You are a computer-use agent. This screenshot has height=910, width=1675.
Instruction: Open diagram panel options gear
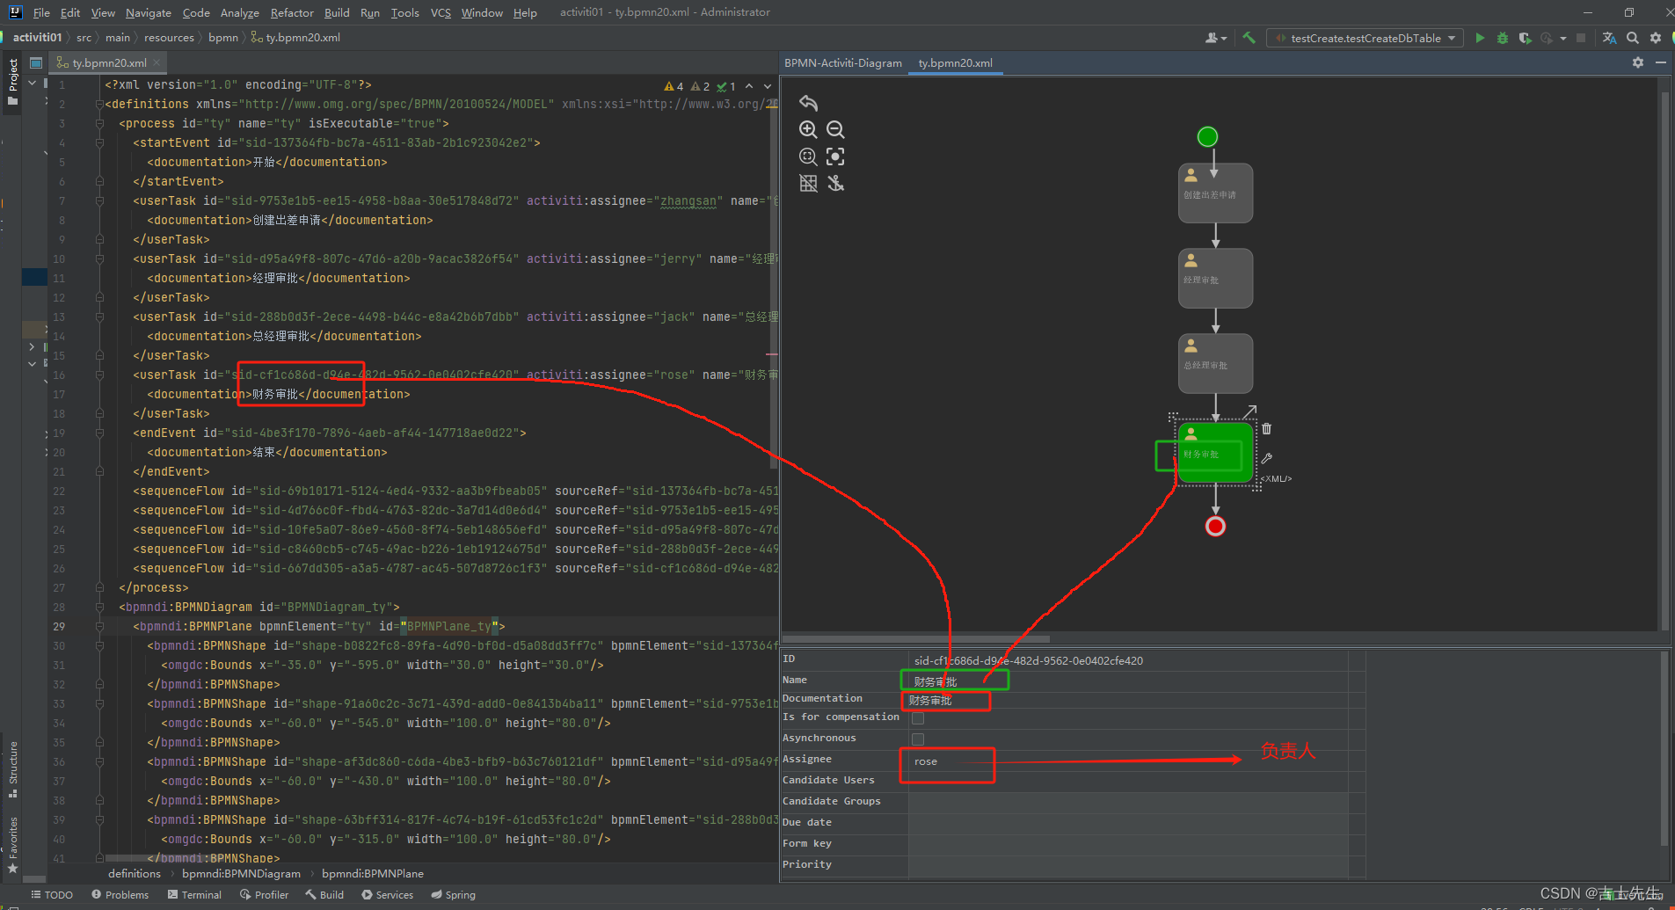pyautogui.click(x=1638, y=62)
